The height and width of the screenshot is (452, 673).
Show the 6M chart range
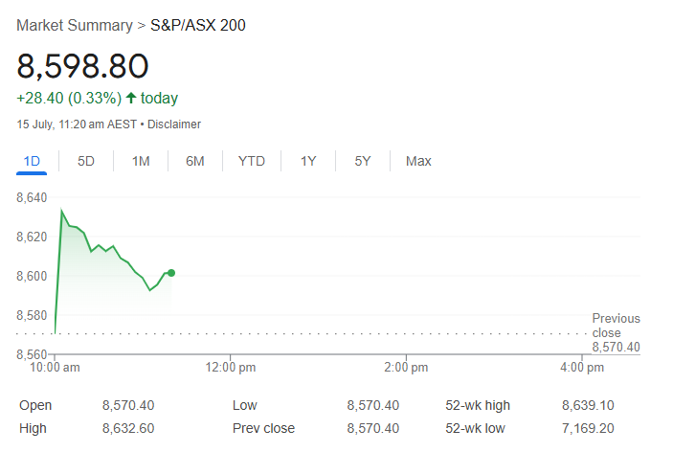[195, 162]
